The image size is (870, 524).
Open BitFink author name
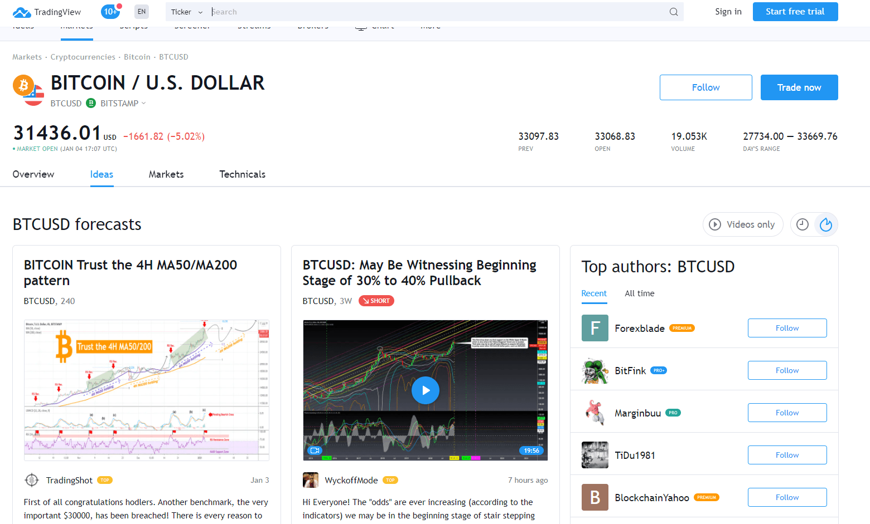tap(630, 371)
